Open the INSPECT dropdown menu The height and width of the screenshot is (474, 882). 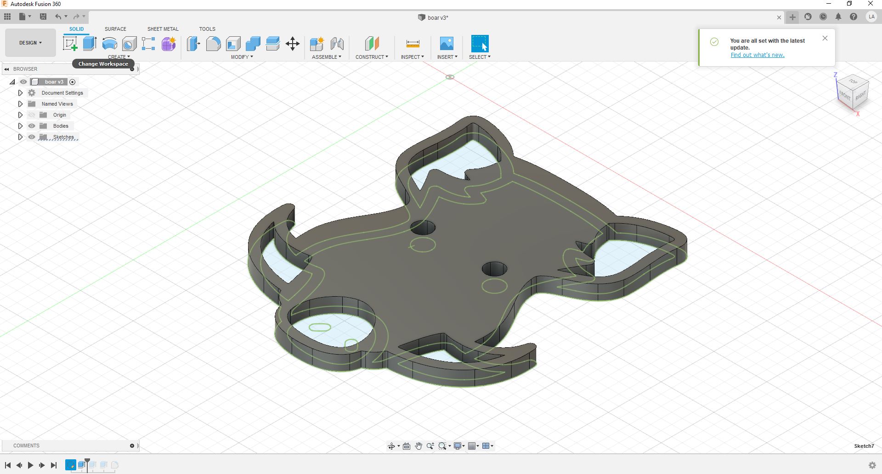point(413,57)
